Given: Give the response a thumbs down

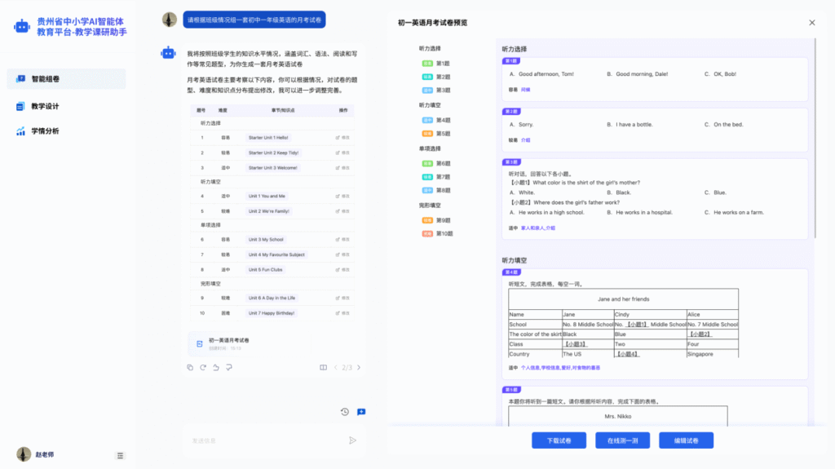Looking at the screenshot, I should tap(229, 367).
